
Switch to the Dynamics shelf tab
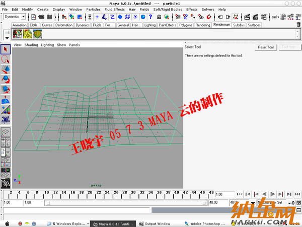tap(83, 25)
